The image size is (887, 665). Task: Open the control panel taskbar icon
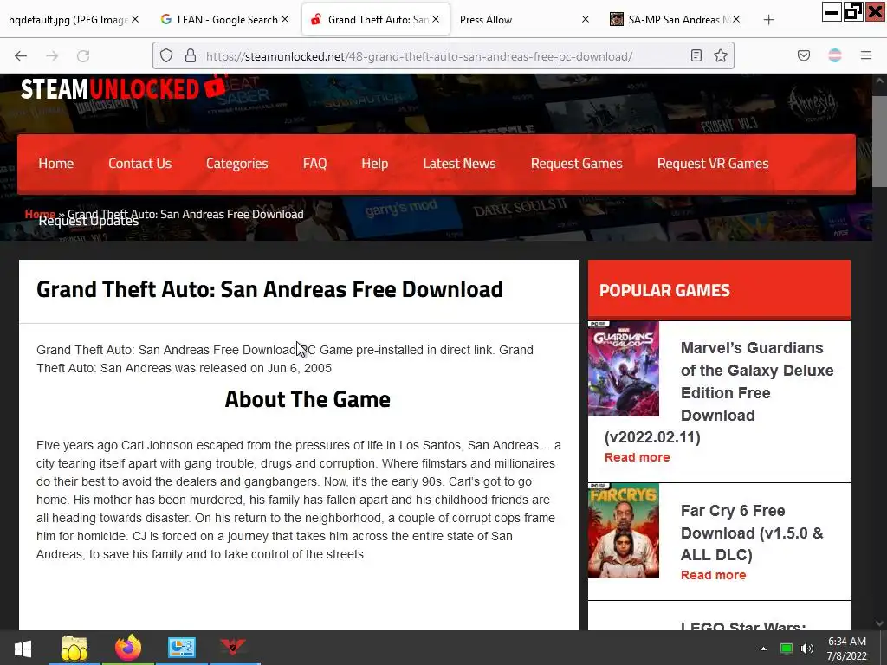point(182,648)
